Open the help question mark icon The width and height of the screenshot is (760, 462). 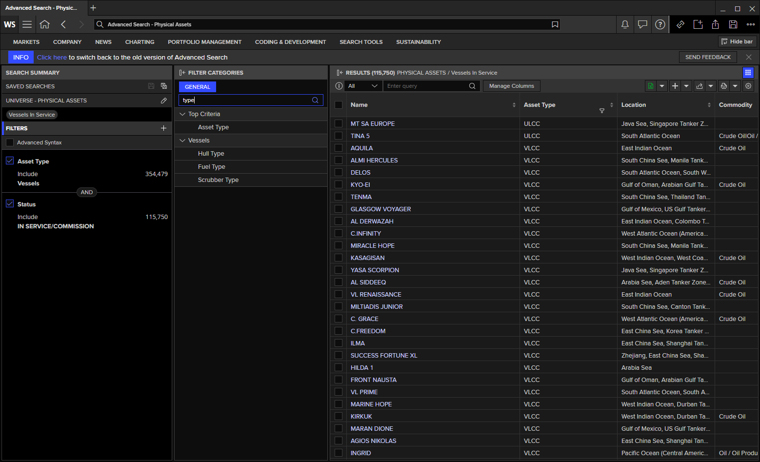click(x=660, y=24)
